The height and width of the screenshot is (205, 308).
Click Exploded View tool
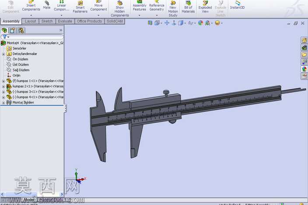pos(205,7)
